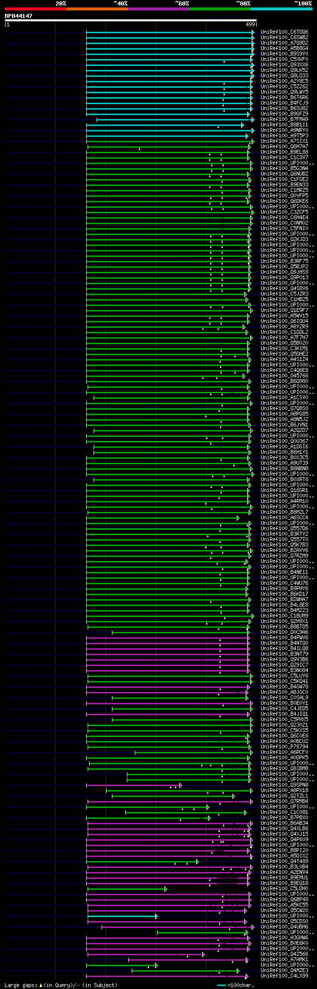Select the UniRef100_A3GHW6 label
This screenshot has height=989, width=317.
tap(284, 937)
